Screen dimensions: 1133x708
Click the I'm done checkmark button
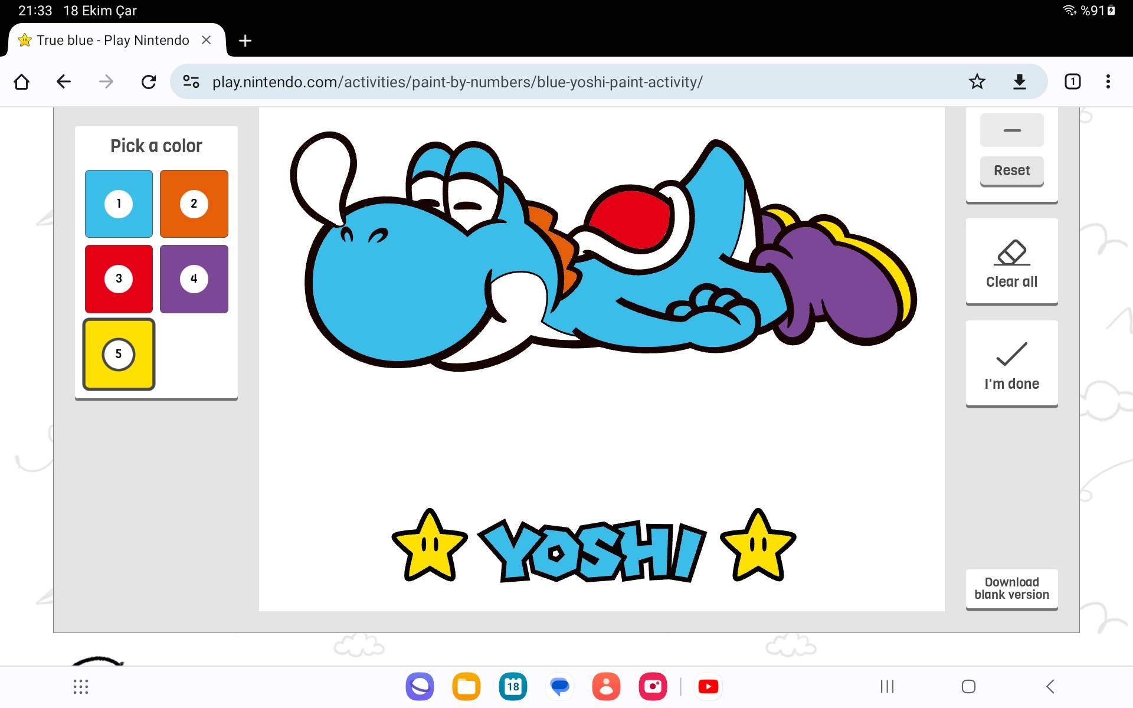click(1011, 364)
